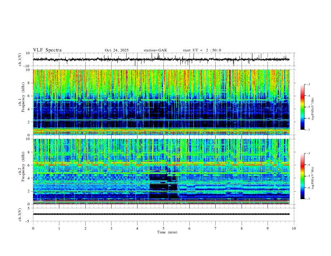Click time axis tick label "9"
The width and height of the screenshot is (331, 256).
click(267, 228)
